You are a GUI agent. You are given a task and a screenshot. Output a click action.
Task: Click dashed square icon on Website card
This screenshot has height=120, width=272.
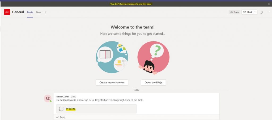[61, 109]
